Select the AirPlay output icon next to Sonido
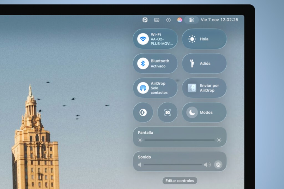 (218, 164)
